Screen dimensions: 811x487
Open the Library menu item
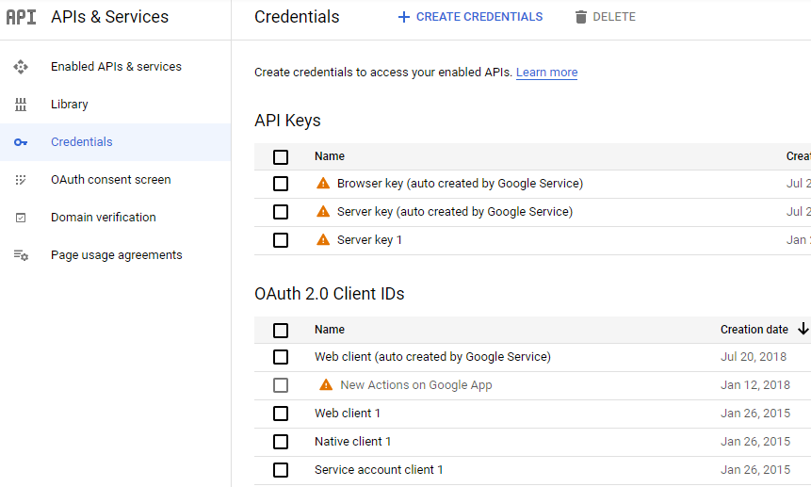(x=70, y=105)
